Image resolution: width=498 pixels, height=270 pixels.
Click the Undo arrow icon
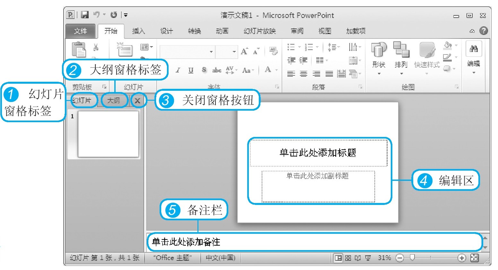point(97,14)
